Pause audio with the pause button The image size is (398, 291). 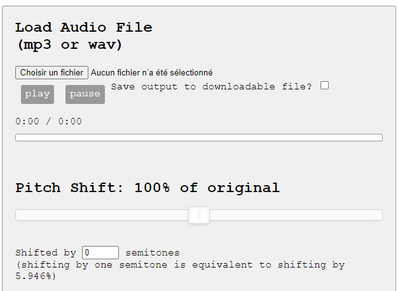[85, 94]
